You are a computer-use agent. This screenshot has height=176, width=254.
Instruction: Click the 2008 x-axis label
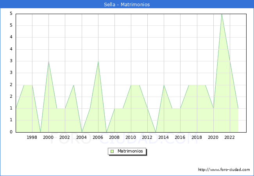click(114, 137)
